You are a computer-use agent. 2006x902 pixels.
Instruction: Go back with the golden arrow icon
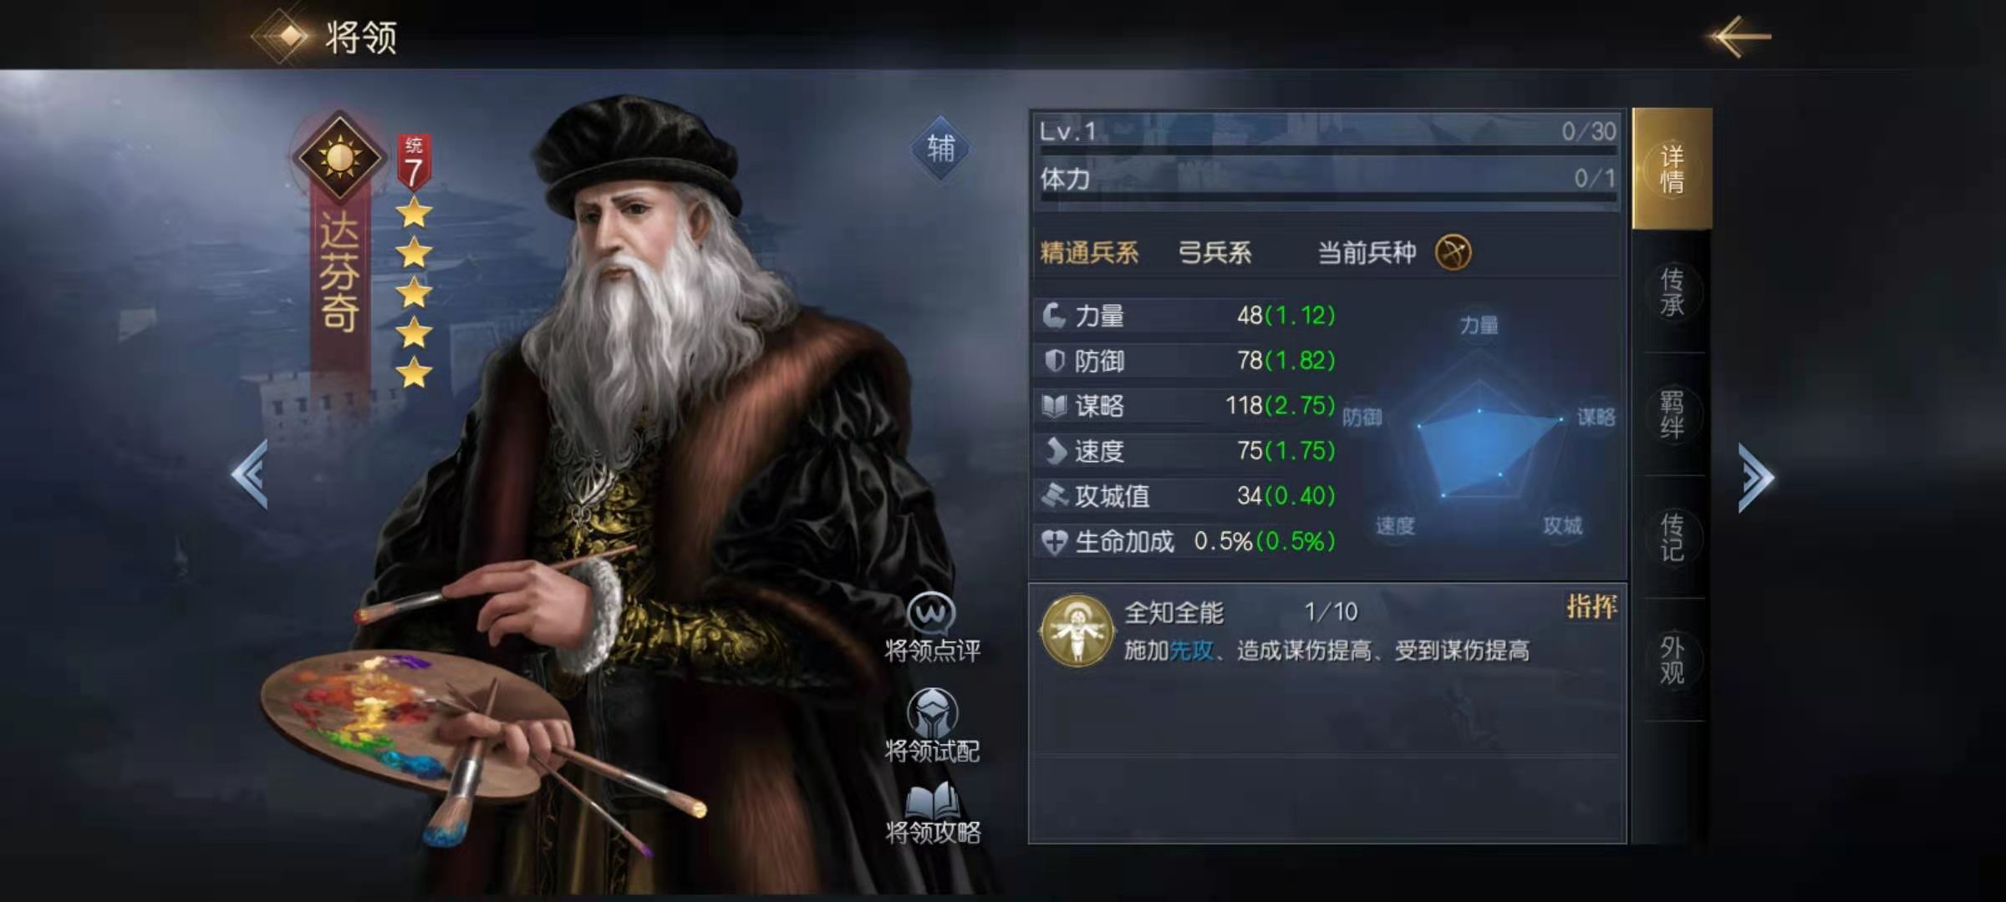click(1739, 37)
